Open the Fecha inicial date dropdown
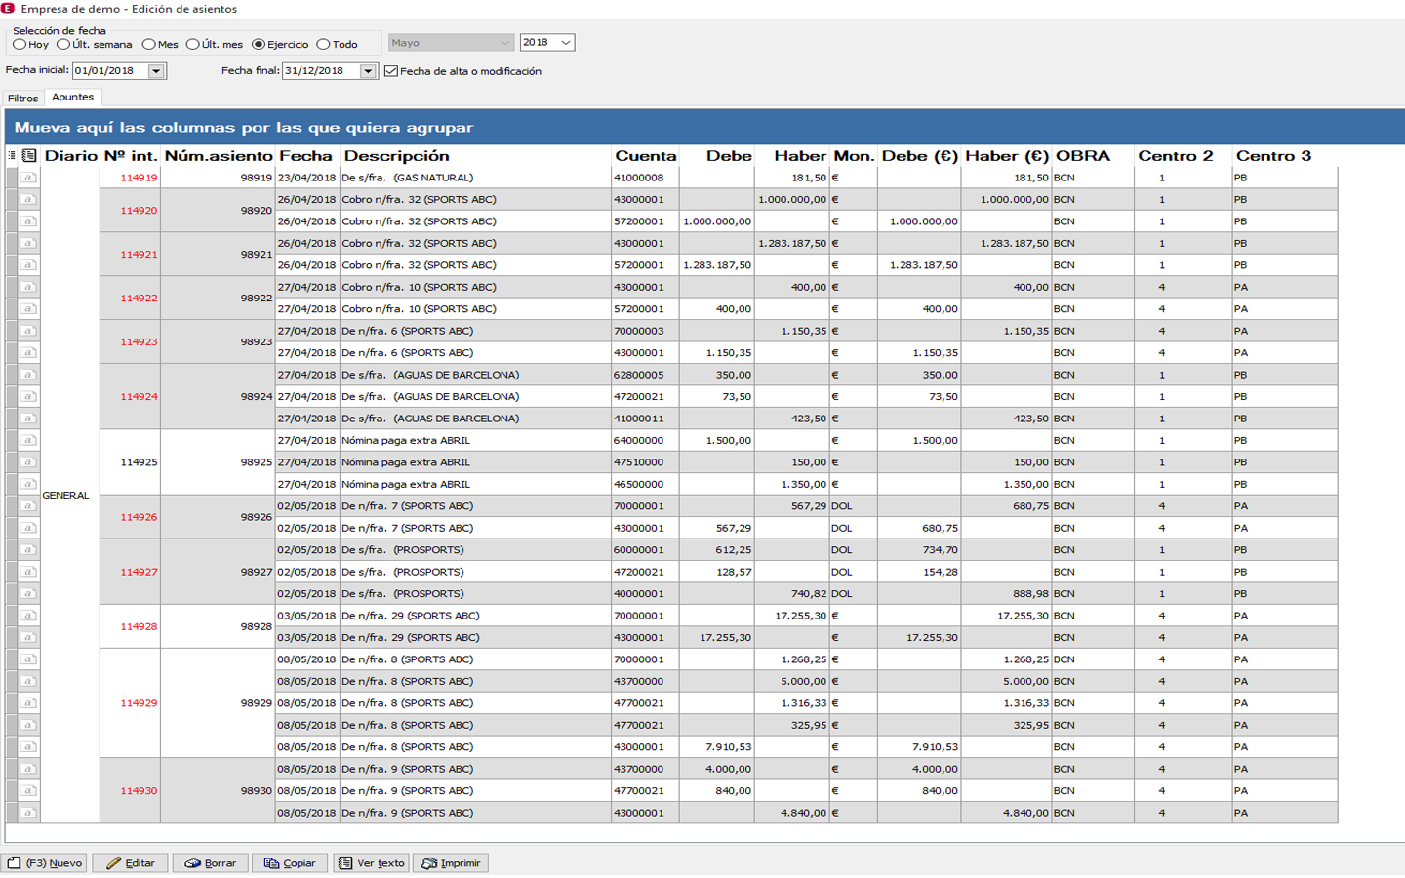Viewport: 1405px width, 878px height. point(156,71)
